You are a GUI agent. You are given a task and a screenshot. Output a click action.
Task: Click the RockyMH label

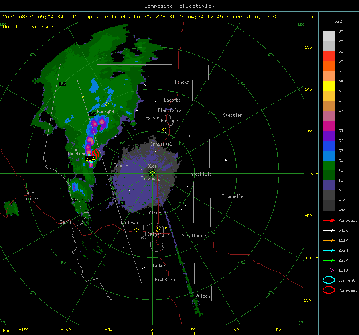105,112
